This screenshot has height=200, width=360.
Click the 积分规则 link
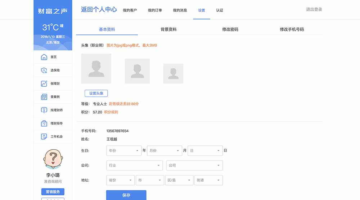pos(111,112)
